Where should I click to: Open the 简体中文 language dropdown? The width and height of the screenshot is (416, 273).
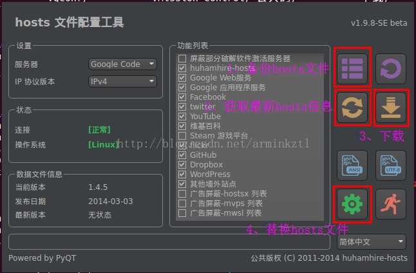[372, 241]
